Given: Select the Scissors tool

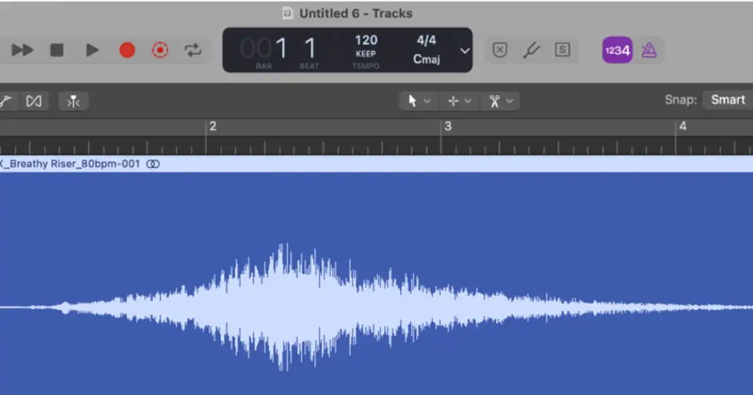Looking at the screenshot, I should coord(494,101).
